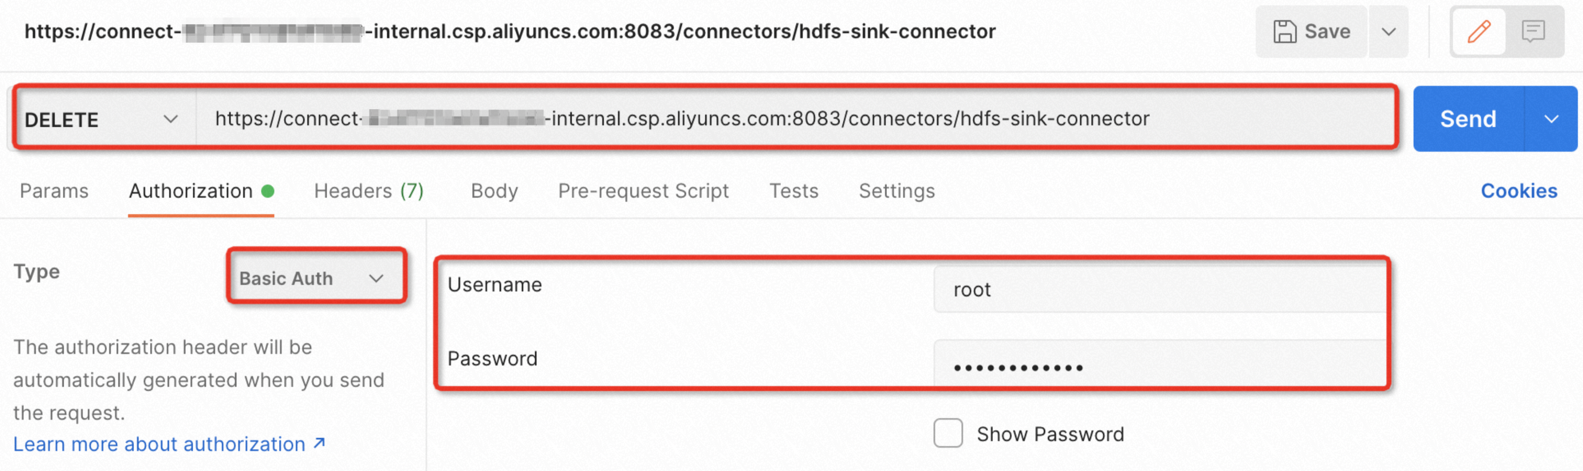Click the external link arrow icon
This screenshot has height=471, width=1583.
319,443
